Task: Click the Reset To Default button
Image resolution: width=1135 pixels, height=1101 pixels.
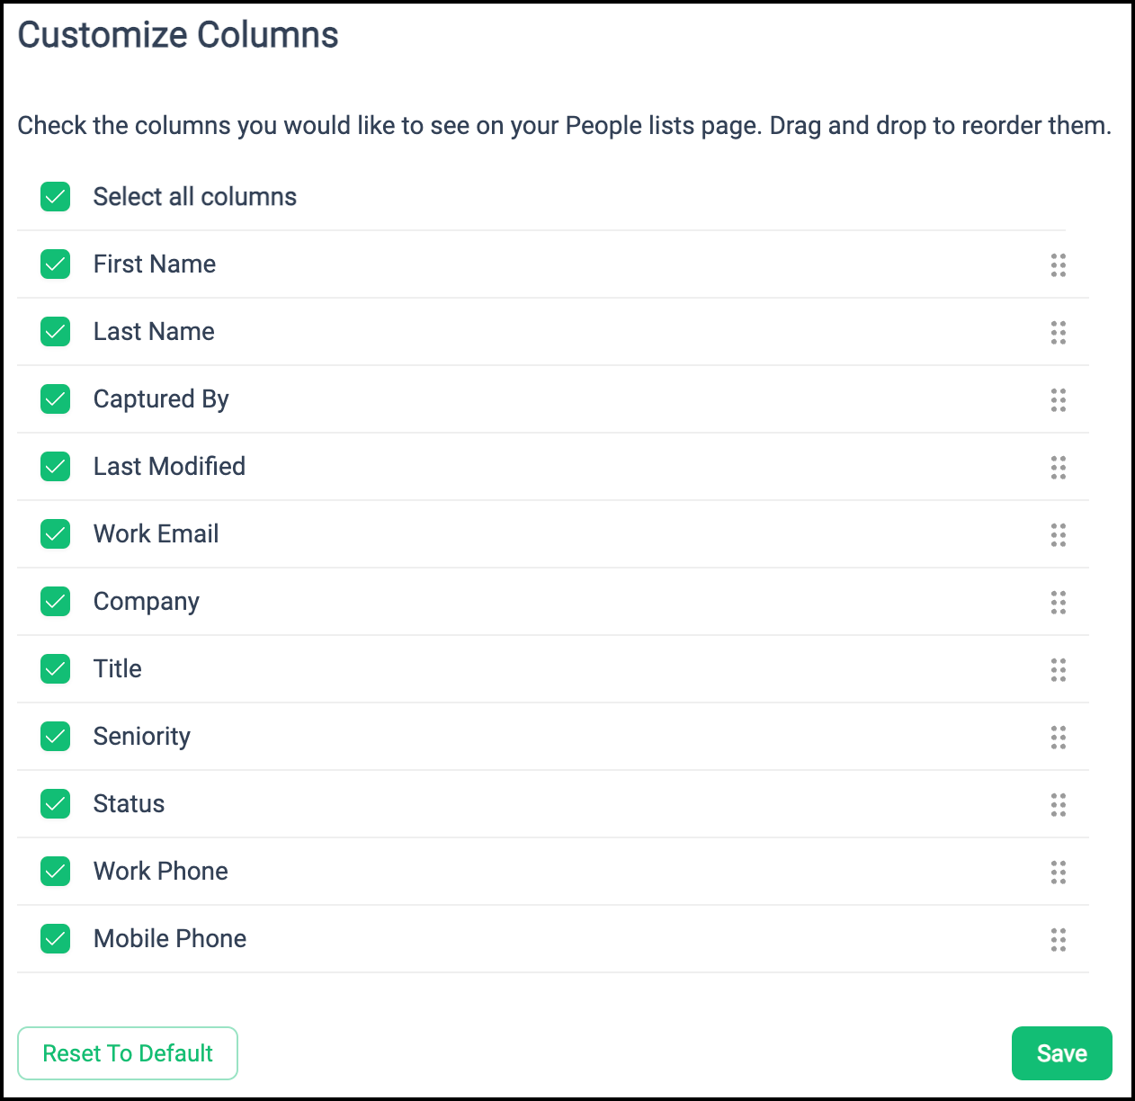Action: click(x=128, y=1053)
